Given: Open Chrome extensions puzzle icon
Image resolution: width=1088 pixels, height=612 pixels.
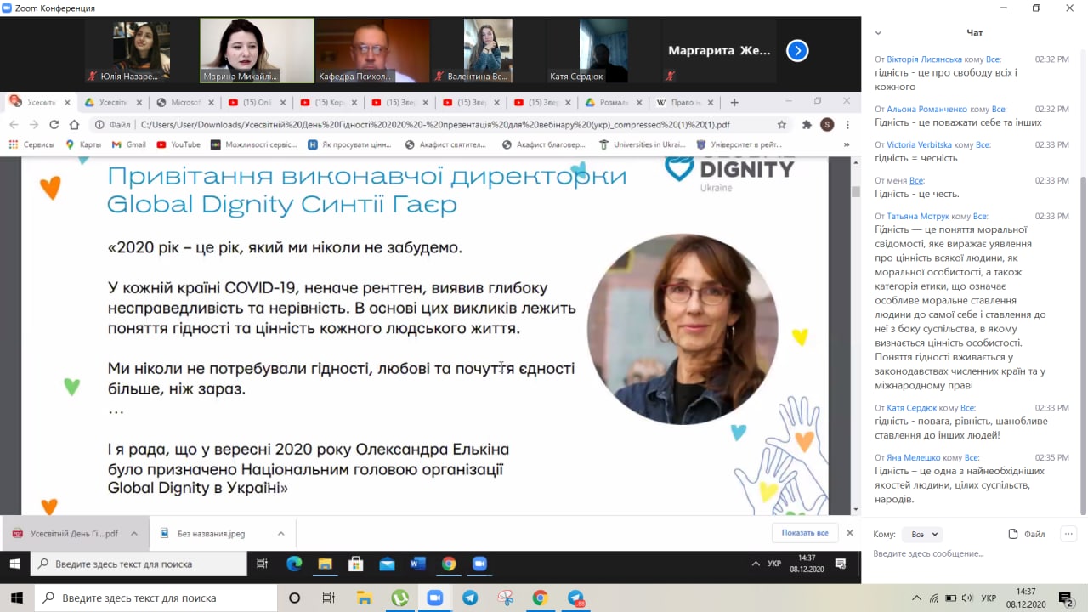Looking at the screenshot, I should (x=807, y=124).
